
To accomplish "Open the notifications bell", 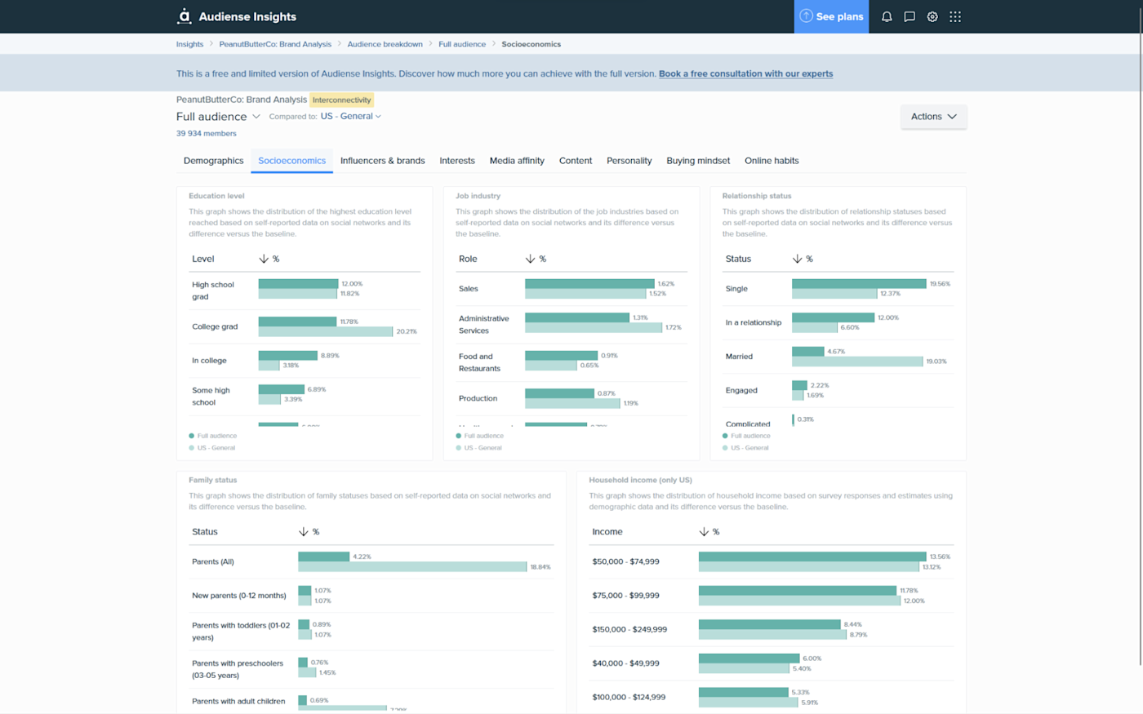I will coord(887,16).
